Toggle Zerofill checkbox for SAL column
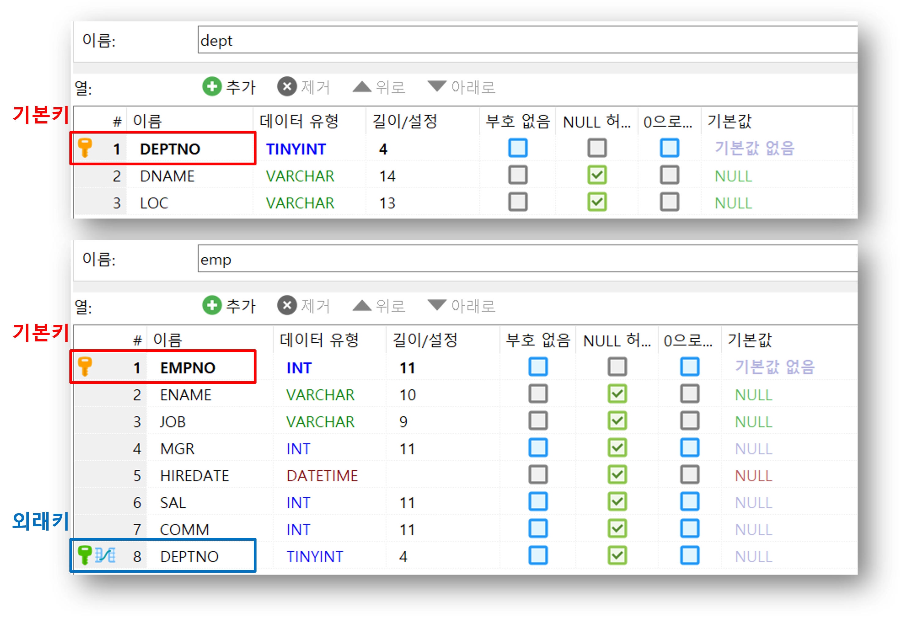Screen dimensions: 901x618 coord(689,502)
